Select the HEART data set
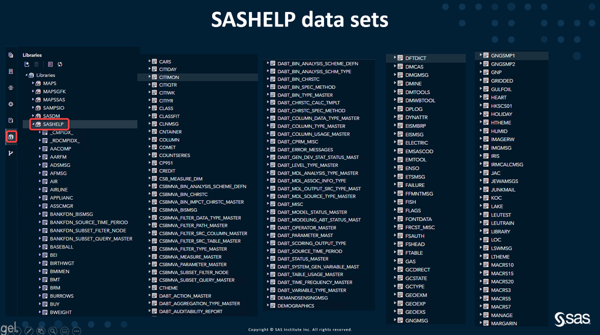 coord(498,97)
